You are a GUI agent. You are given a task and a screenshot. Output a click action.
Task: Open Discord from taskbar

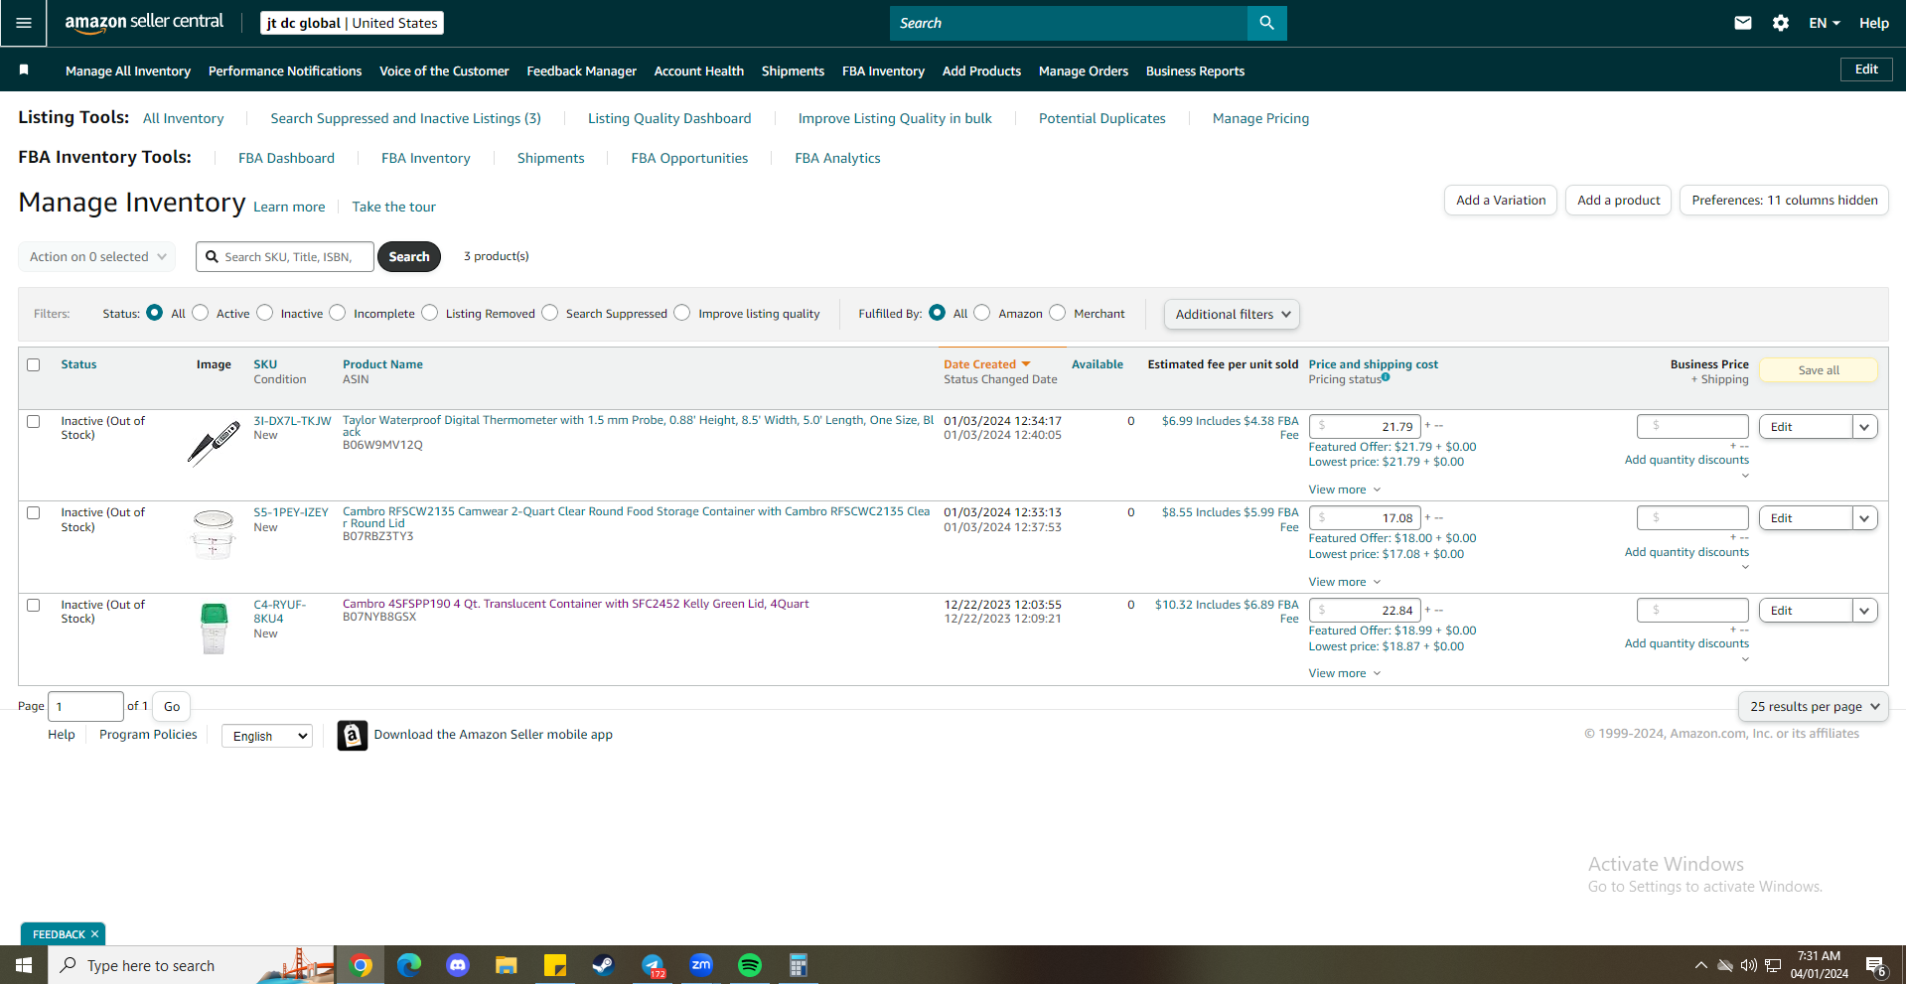pyautogui.click(x=458, y=965)
